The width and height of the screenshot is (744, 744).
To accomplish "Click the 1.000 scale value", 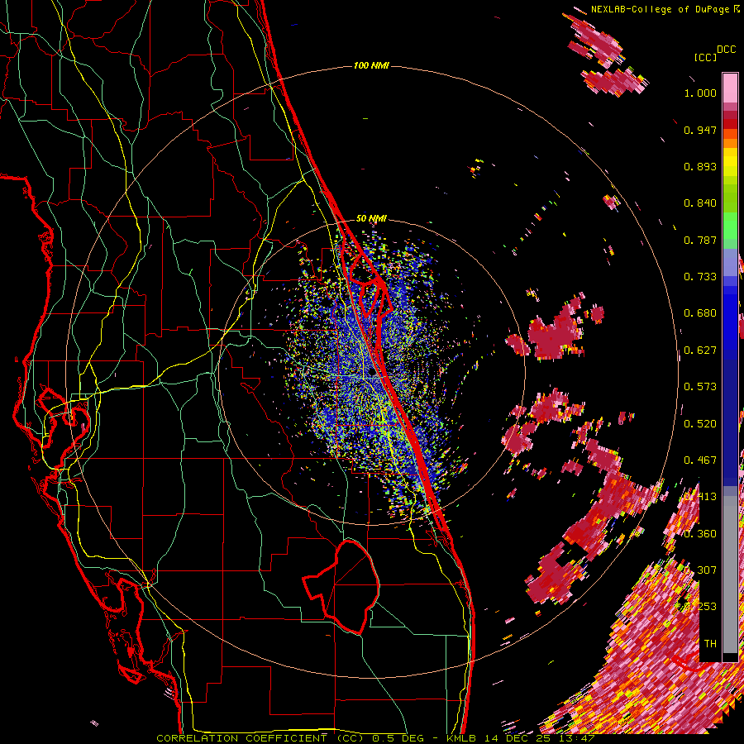I will click(700, 93).
